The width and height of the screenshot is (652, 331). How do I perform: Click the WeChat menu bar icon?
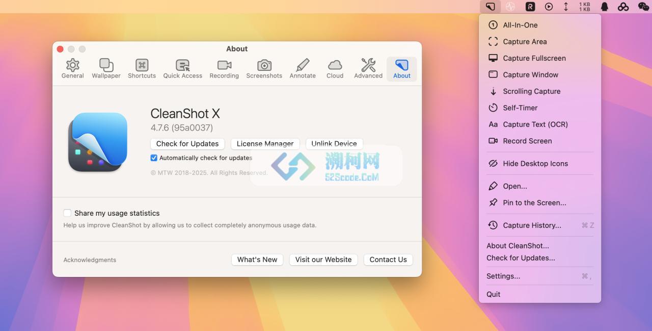click(x=643, y=7)
